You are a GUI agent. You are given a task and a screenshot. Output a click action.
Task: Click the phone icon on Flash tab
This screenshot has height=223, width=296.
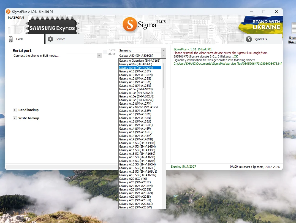coord(11,39)
